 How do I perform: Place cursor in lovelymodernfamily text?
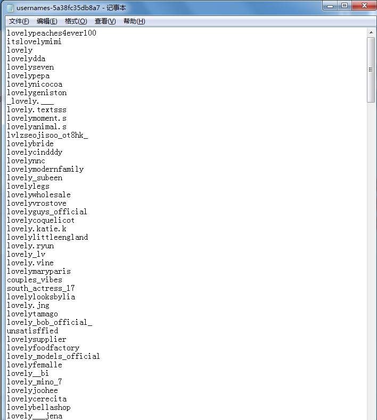[45, 169]
